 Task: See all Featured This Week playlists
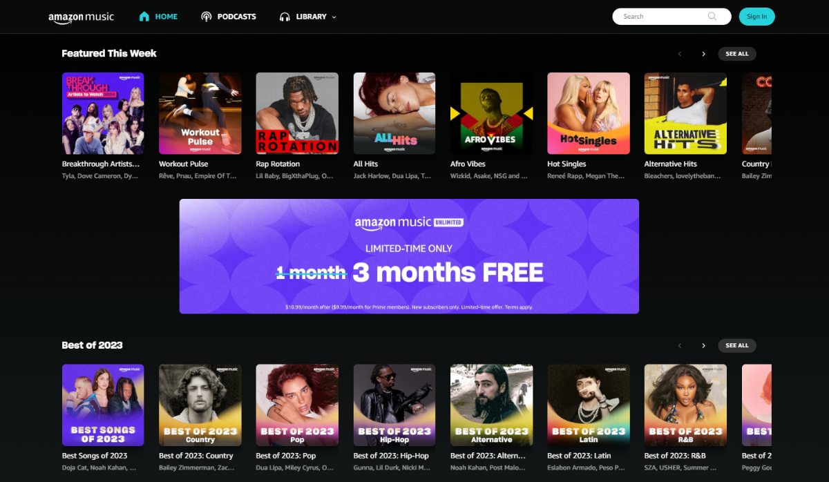pos(737,54)
